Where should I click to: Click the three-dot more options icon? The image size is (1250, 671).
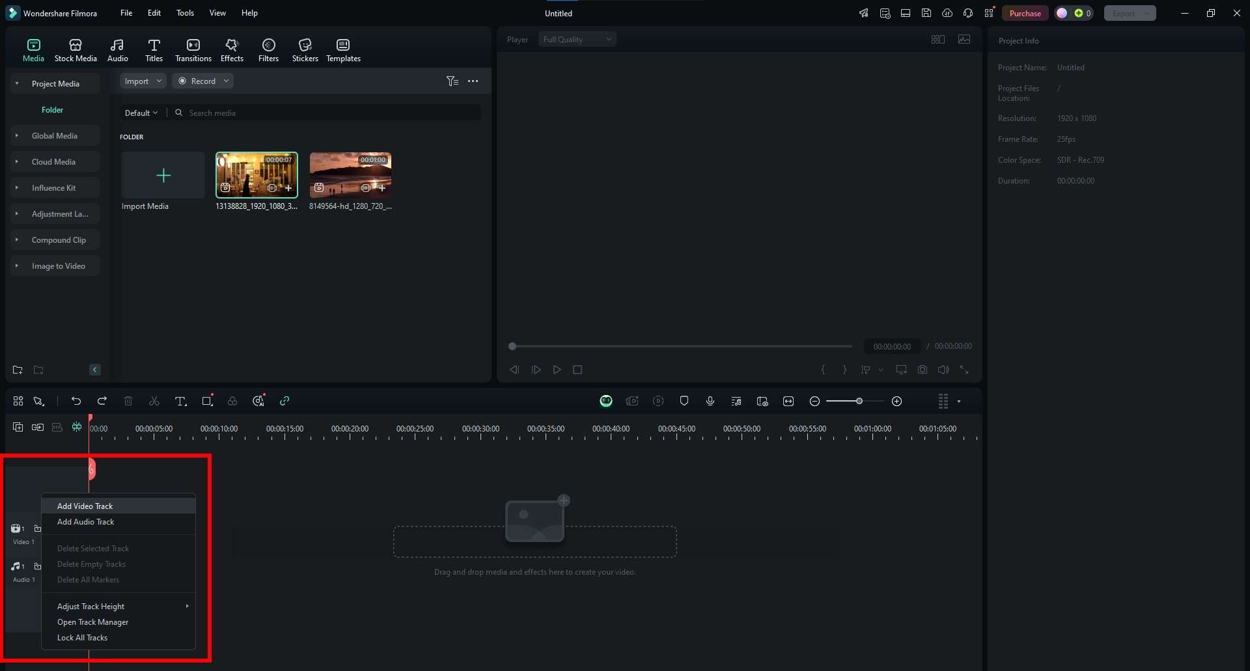[473, 81]
